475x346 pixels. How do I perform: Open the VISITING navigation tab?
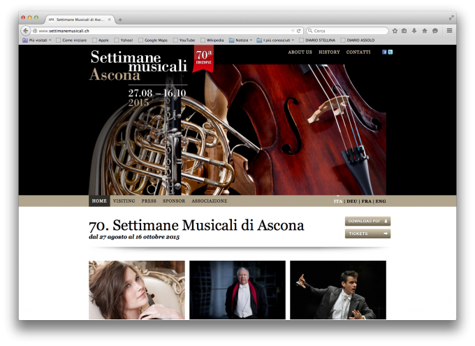(124, 201)
